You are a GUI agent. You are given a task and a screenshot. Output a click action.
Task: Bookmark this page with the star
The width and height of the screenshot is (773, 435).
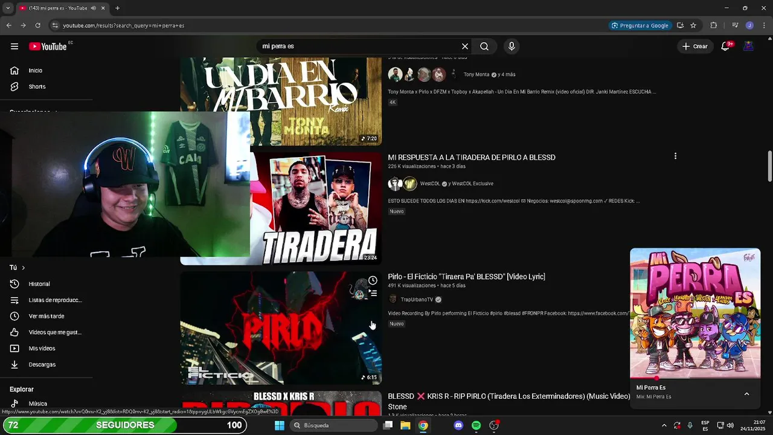(x=693, y=25)
